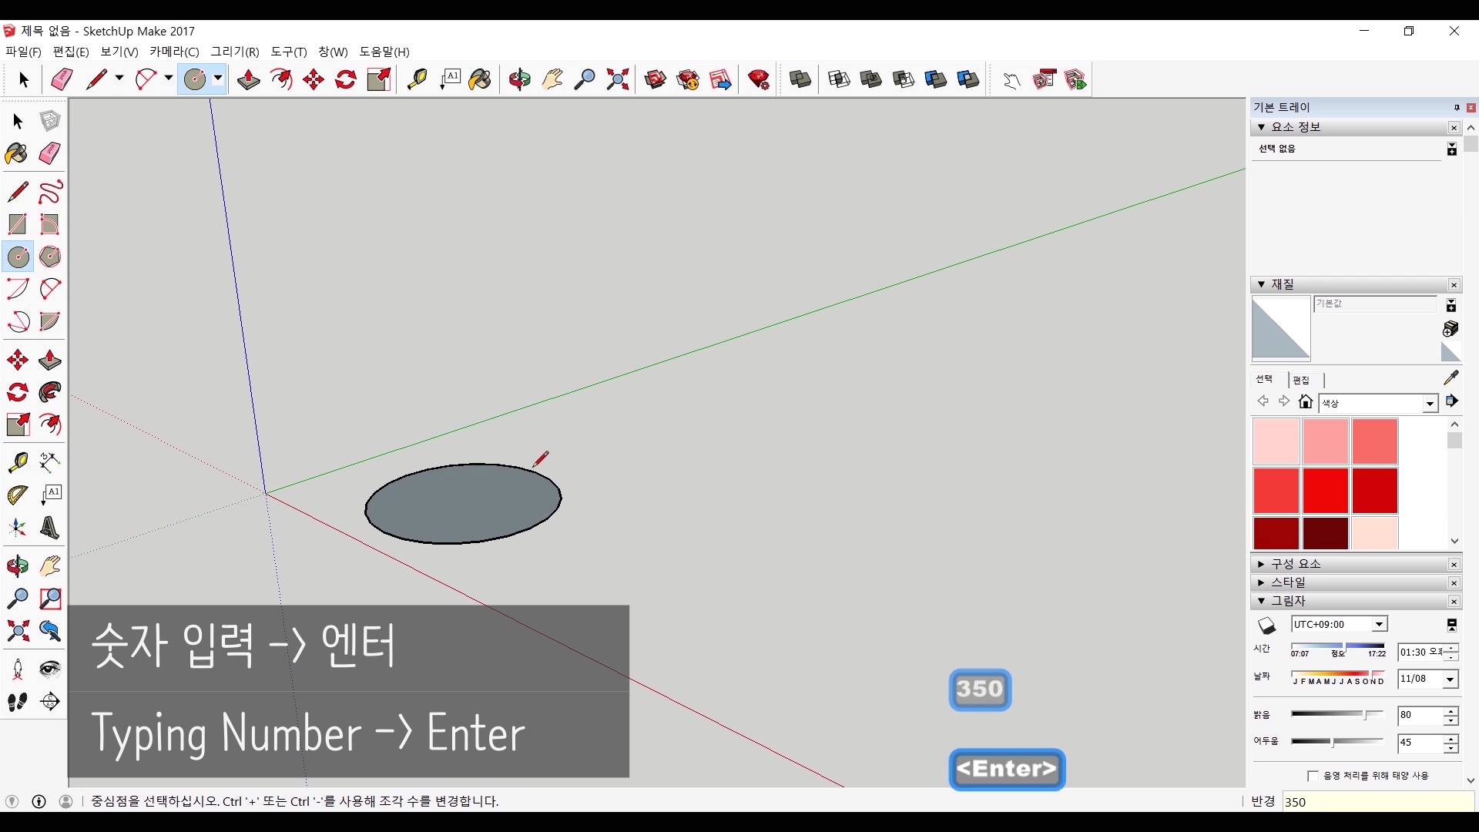Click the 반경 measurement input field
Image resolution: width=1479 pixels, height=832 pixels.
1377,802
